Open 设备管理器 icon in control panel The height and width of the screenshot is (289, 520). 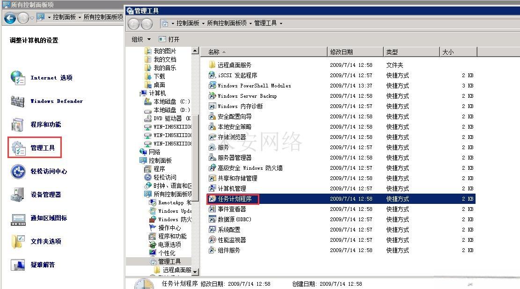[x=18, y=195]
